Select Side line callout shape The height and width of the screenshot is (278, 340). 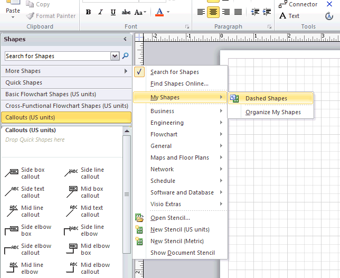84,173
